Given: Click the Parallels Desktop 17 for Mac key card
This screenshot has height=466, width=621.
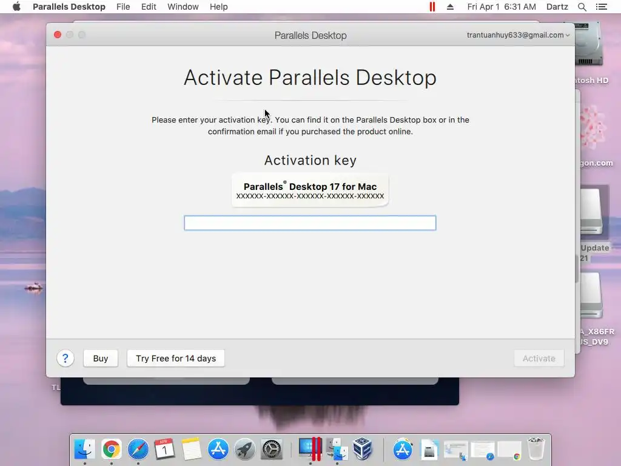Looking at the screenshot, I should pos(310,190).
